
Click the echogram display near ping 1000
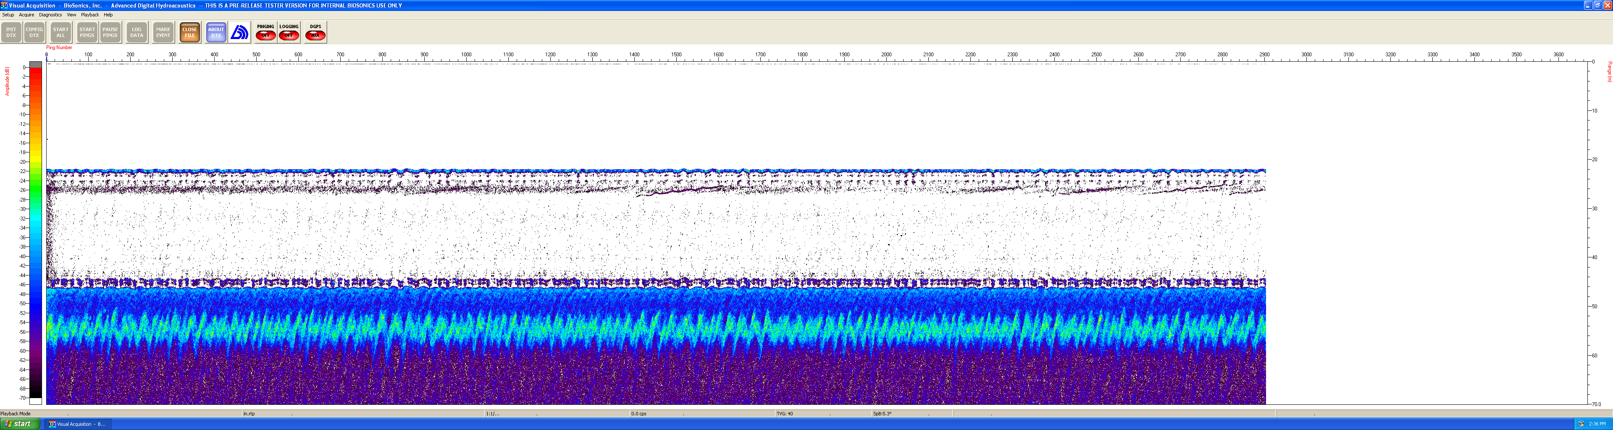coord(467,232)
